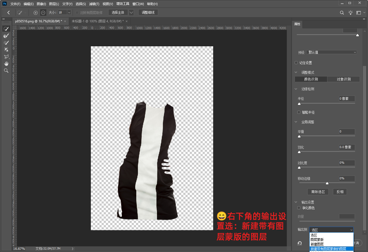The image size is (368, 252).
Task: Select the Object Selection tool
Action: [x=6, y=50]
